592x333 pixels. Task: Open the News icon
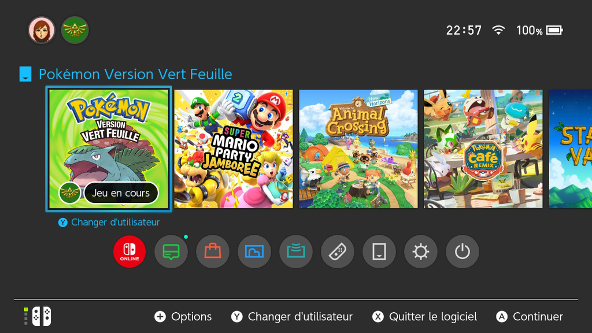[171, 252]
